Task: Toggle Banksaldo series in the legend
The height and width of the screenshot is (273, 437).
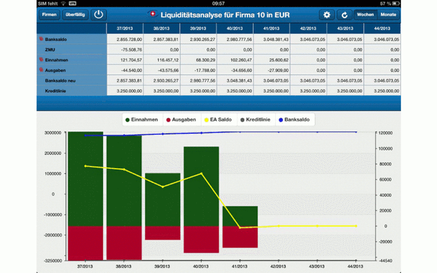Action: point(294,120)
